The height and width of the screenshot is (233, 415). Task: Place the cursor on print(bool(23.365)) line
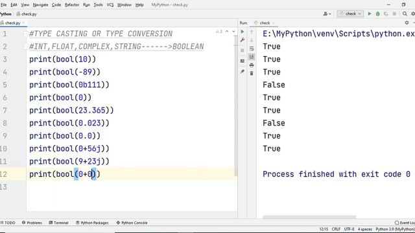point(71,110)
